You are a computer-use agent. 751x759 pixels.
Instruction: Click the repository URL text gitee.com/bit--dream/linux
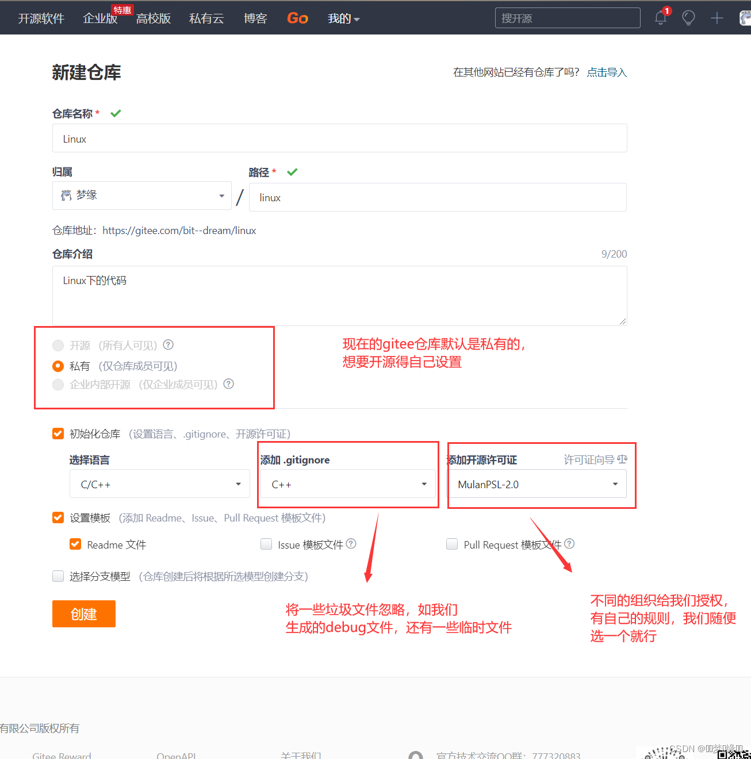click(179, 231)
